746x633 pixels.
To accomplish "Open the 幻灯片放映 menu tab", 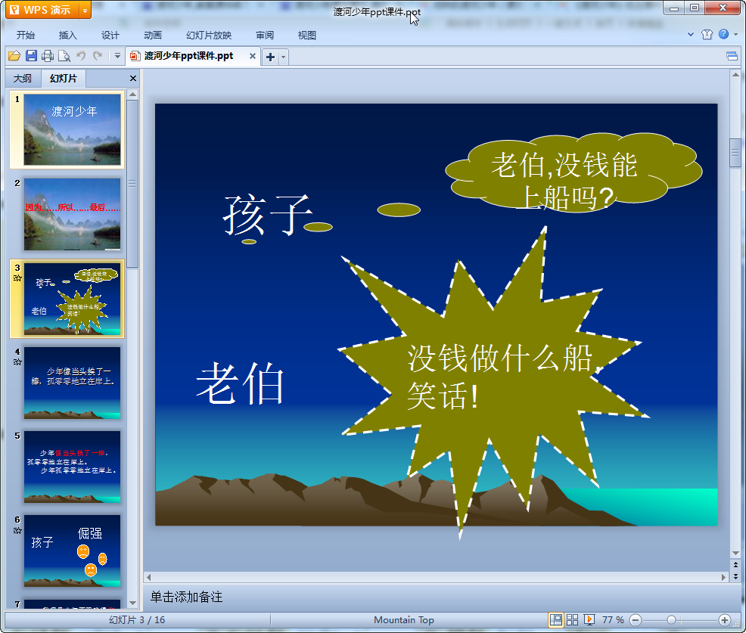I will coord(209,36).
